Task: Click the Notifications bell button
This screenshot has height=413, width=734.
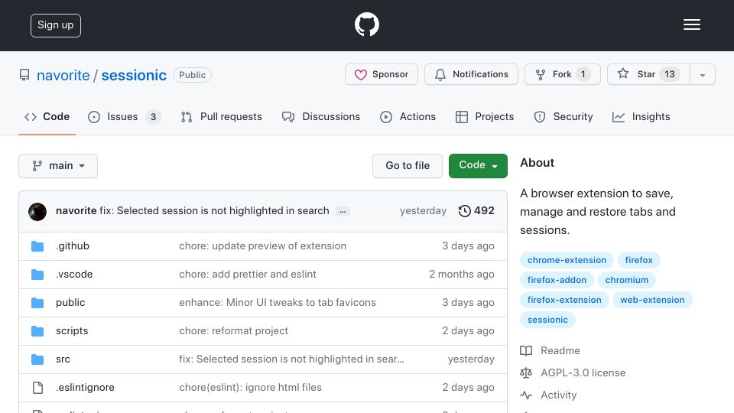Action: pyautogui.click(x=471, y=74)
